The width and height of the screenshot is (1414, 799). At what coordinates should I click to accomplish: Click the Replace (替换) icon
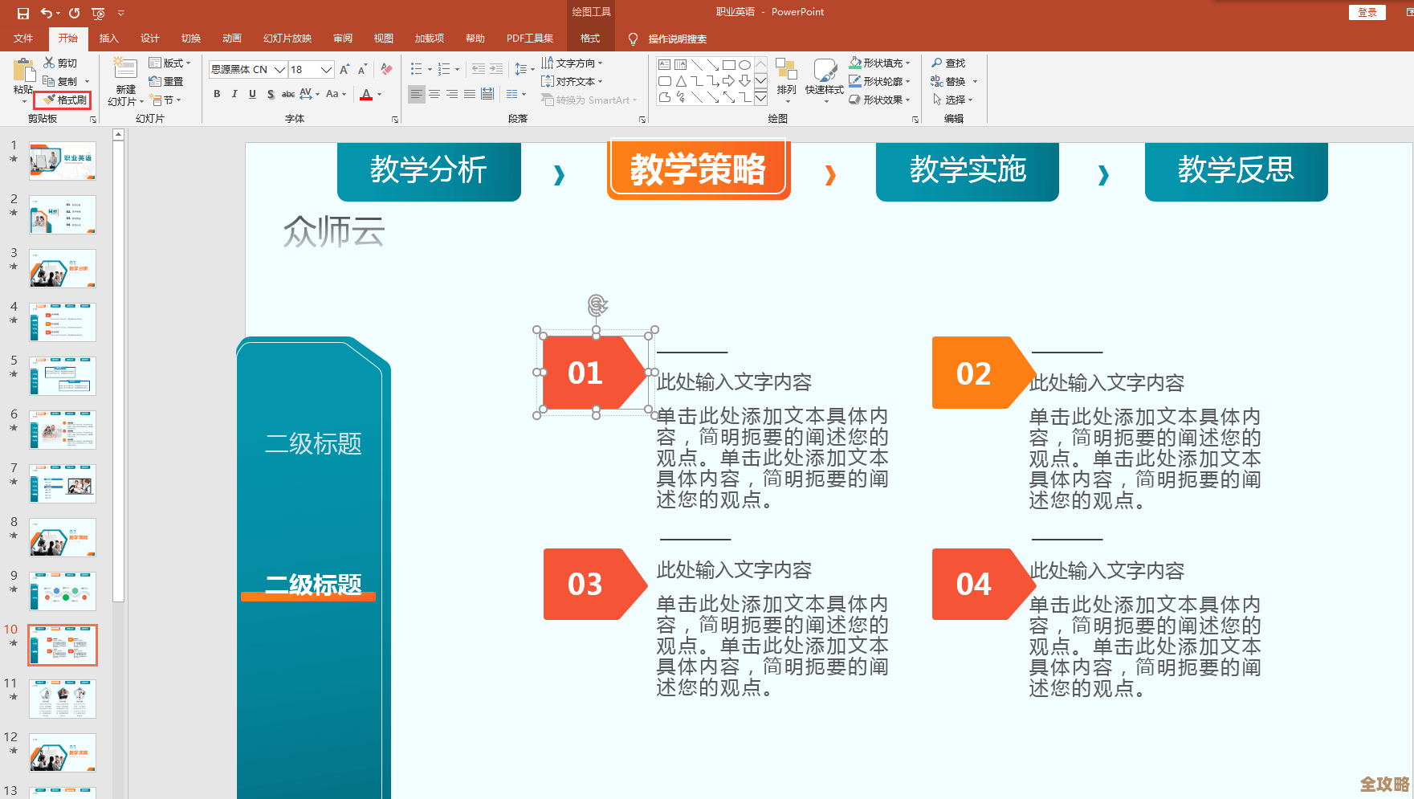pos(952,81)
